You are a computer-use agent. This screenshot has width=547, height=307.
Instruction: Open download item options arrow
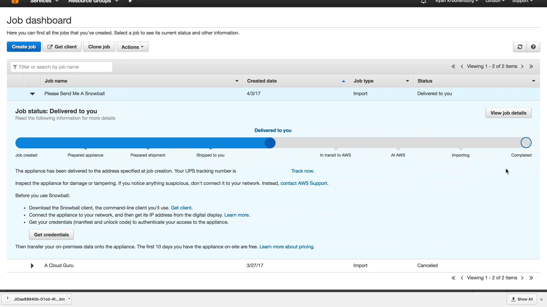(69, 299)
